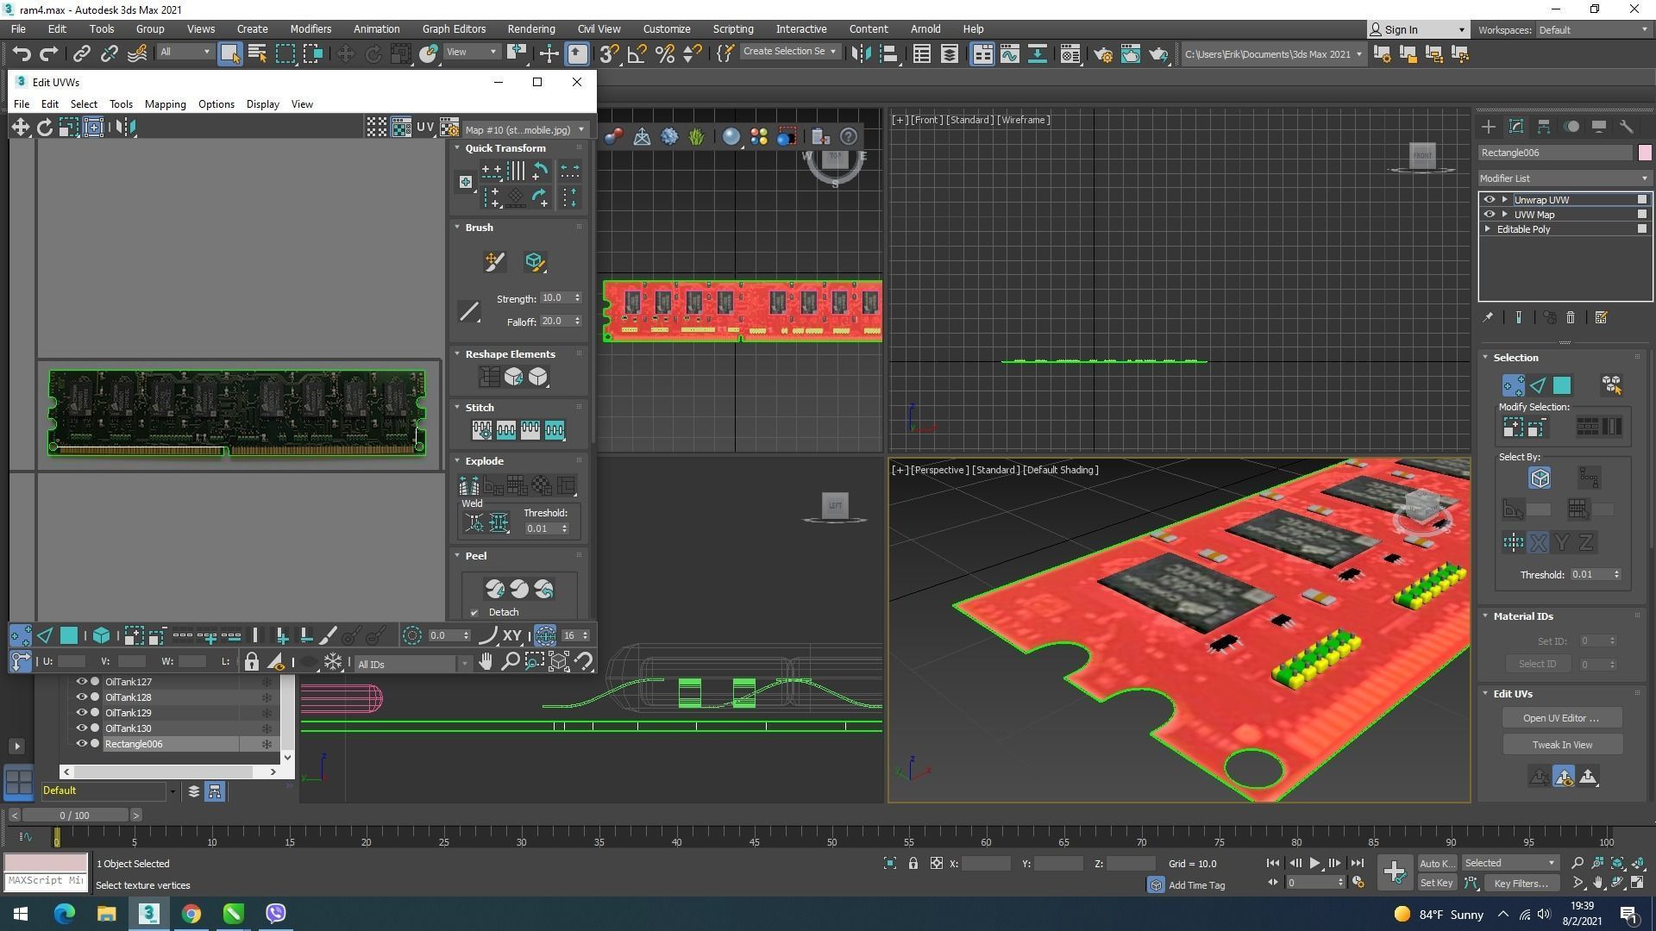Screen dimensions: 1656x931
Task: Click the Select ID button
Action: 1537,664
